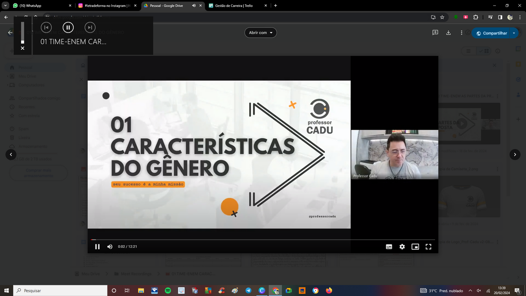Adjust the media overlay volume slider
The height and width of the screenshot is (296, 526).
pyautogui.click(x=23, y=32)
